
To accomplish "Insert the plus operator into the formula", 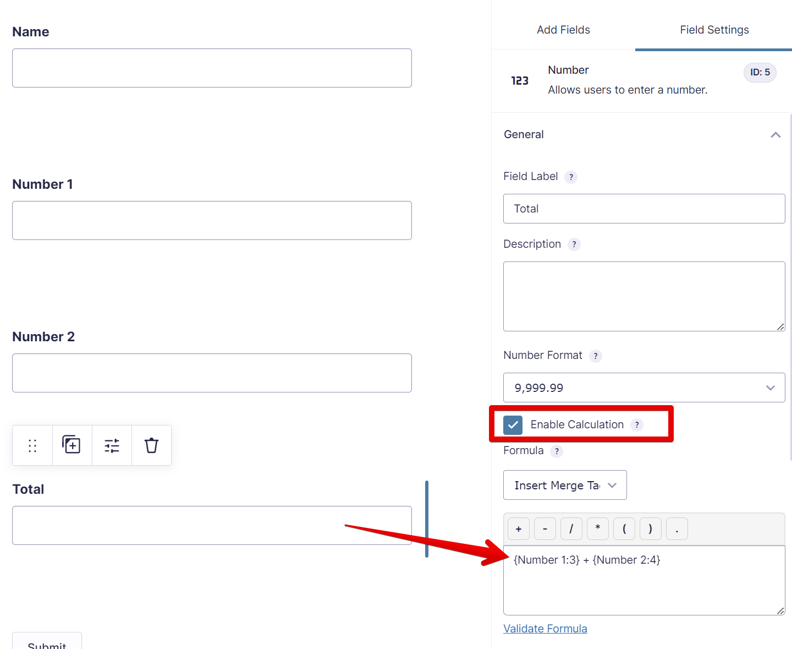I will coord(519,529).
